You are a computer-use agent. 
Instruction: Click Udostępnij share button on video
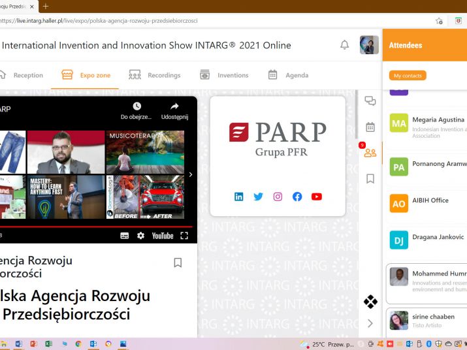click(x=174, y=110)
